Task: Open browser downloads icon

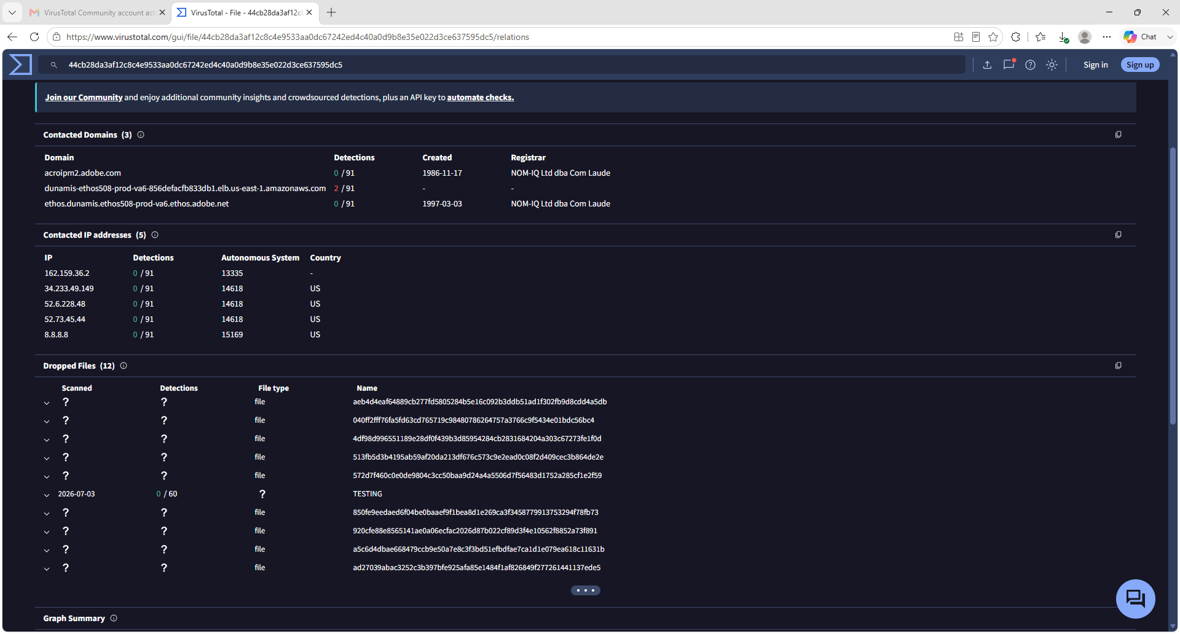Action: (1063, 37)
